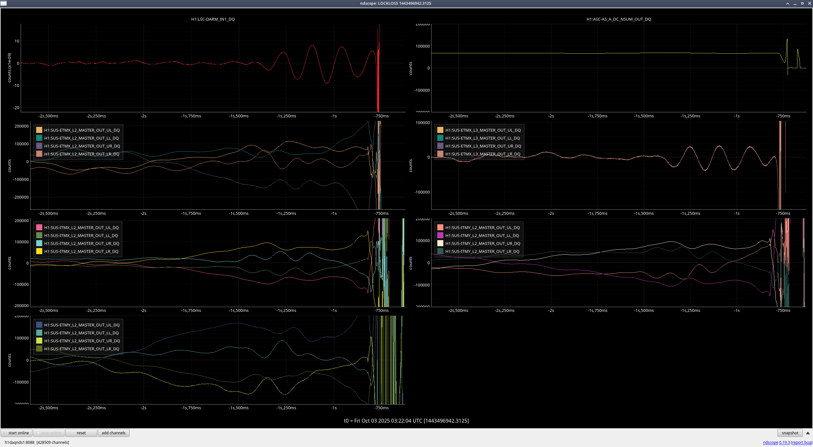The width and height of the screenshot is (813, 447).
Task: Select H1:SUS-ITMX_L2_MASTER_OUT_UR_DQ legend label
Action: (x=82, y=243)
